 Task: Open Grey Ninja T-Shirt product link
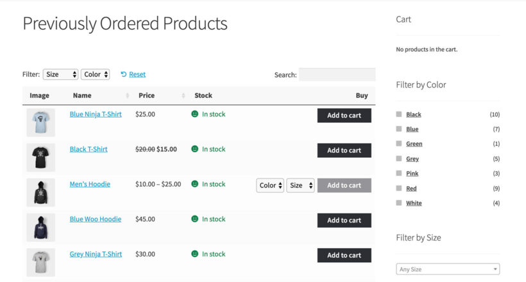pyautogui.click(x=96, y=254)
